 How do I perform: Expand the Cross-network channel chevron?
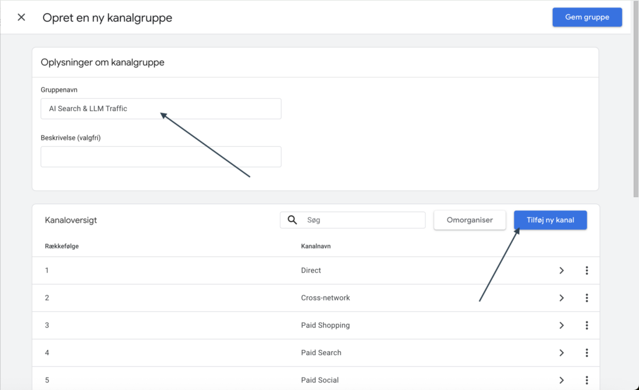(x=562, y=298)
